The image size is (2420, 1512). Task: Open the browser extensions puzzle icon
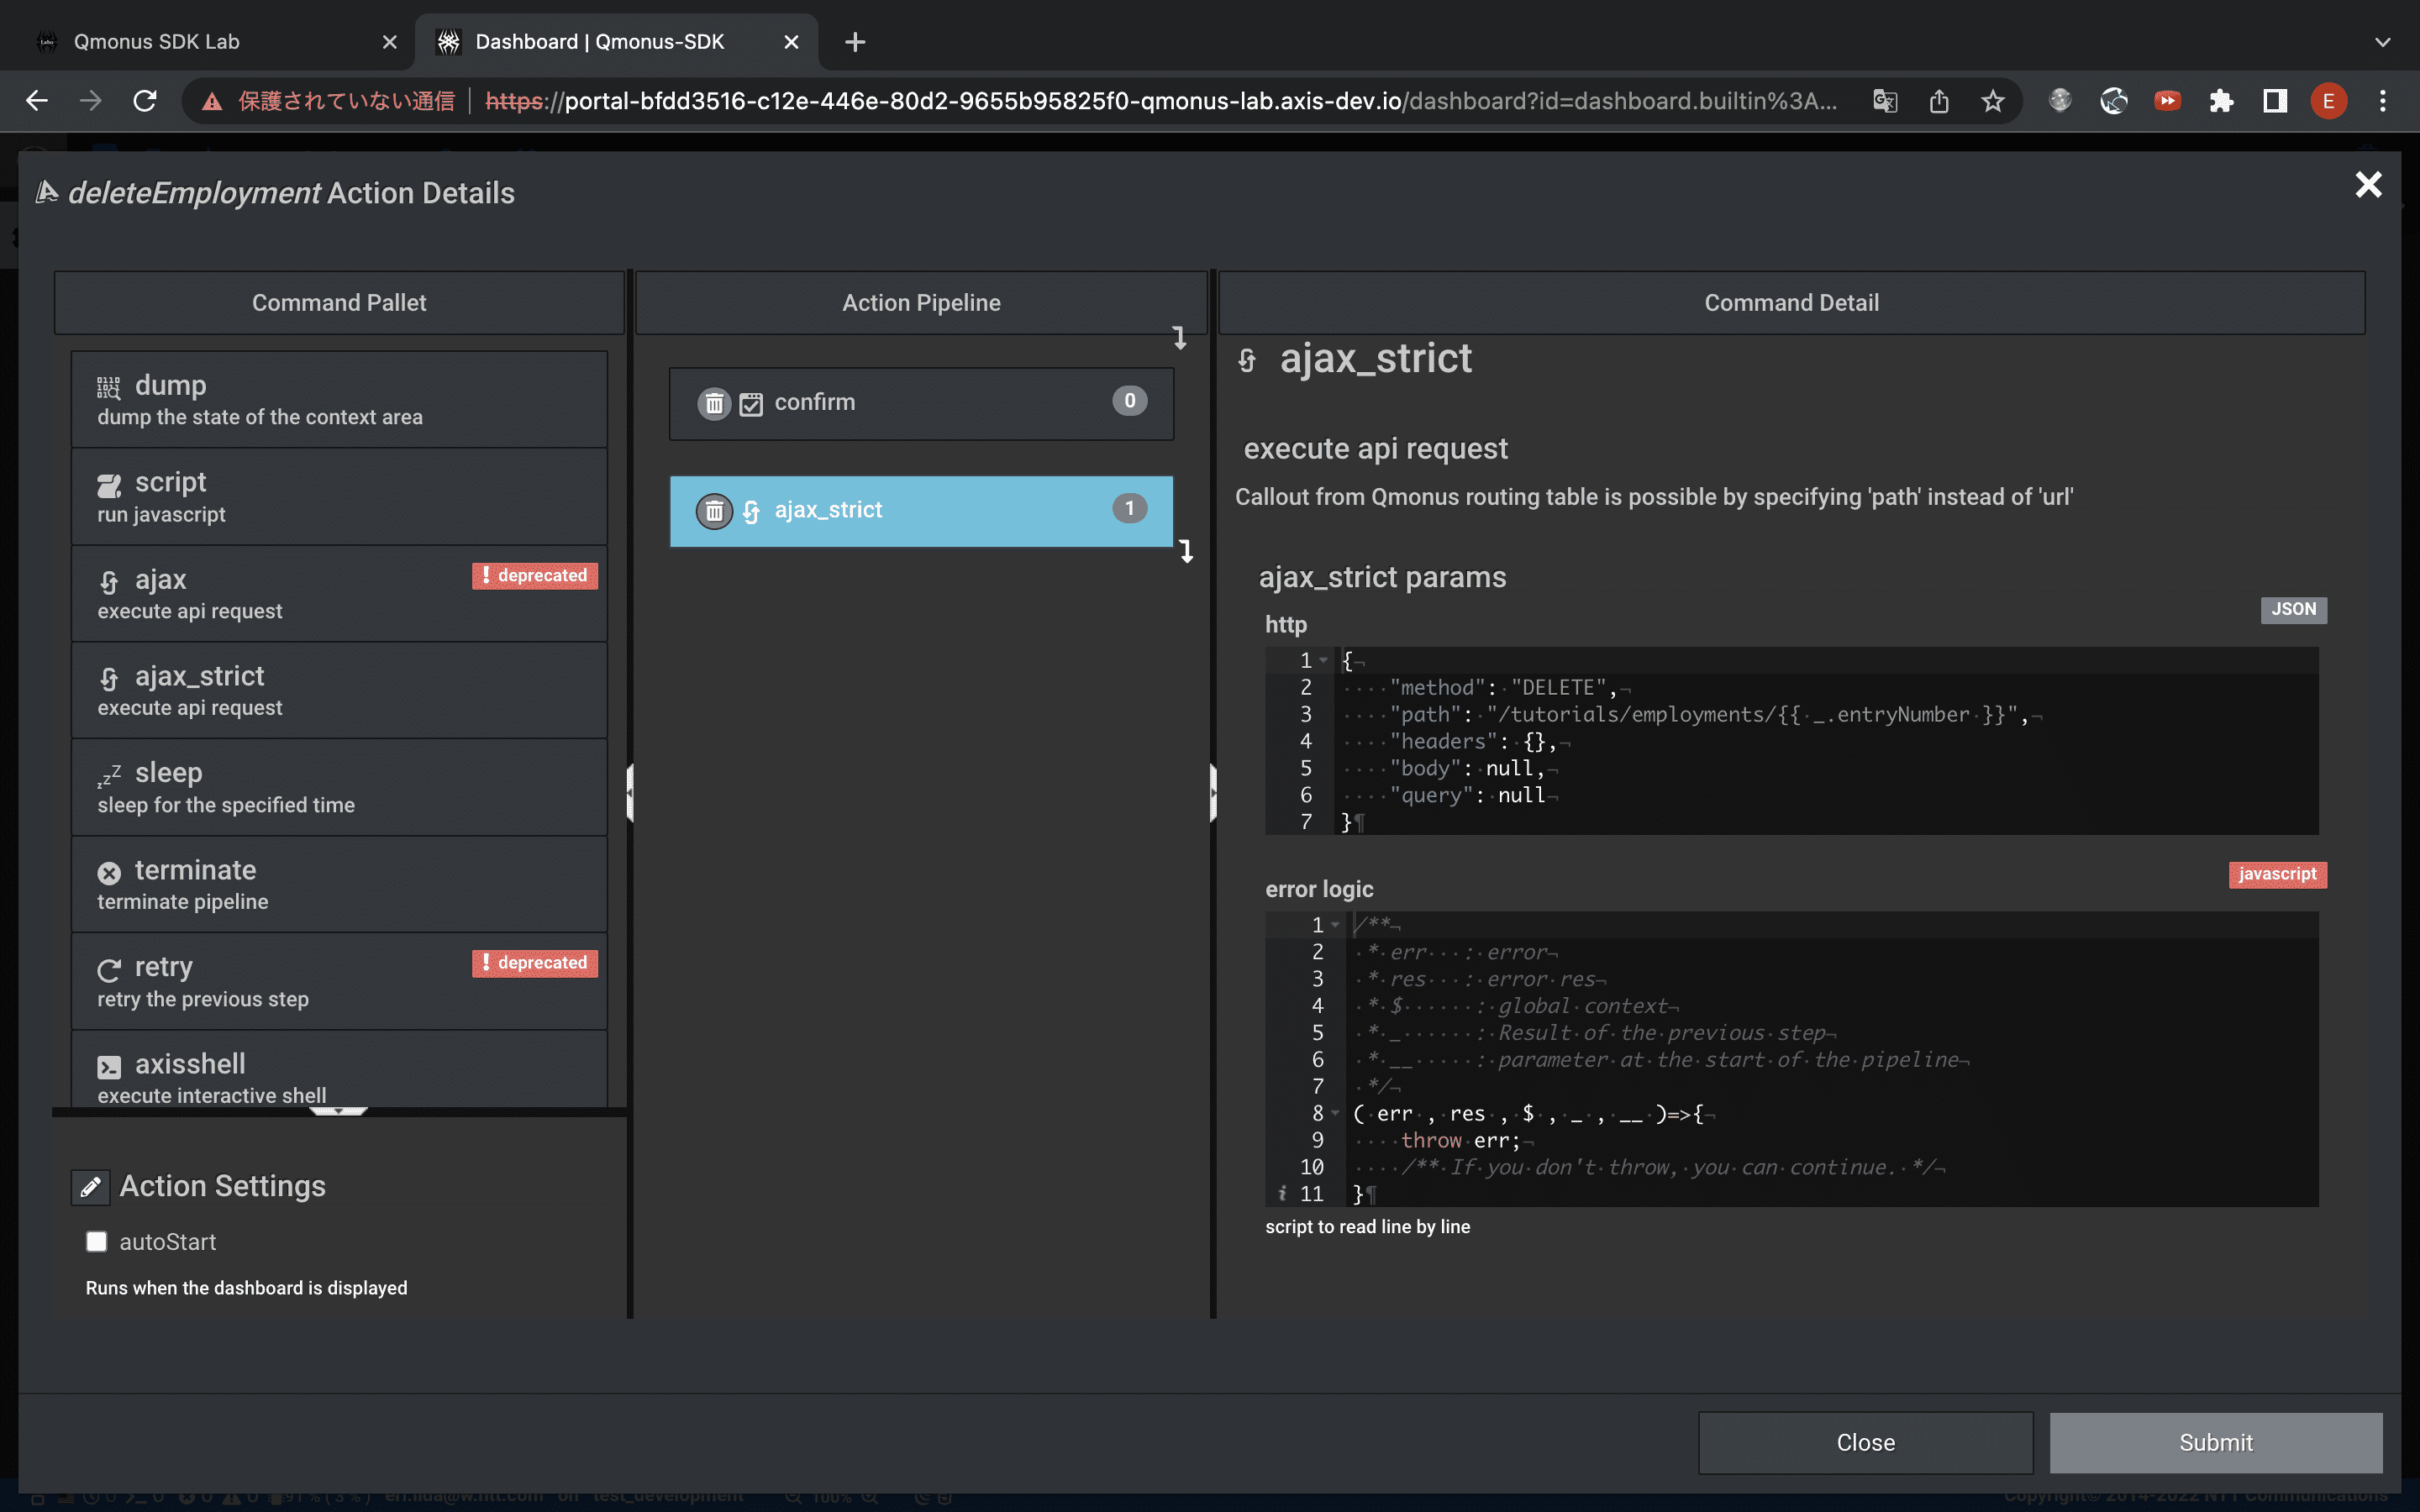pyautogui.click(x=2221, y=101)
